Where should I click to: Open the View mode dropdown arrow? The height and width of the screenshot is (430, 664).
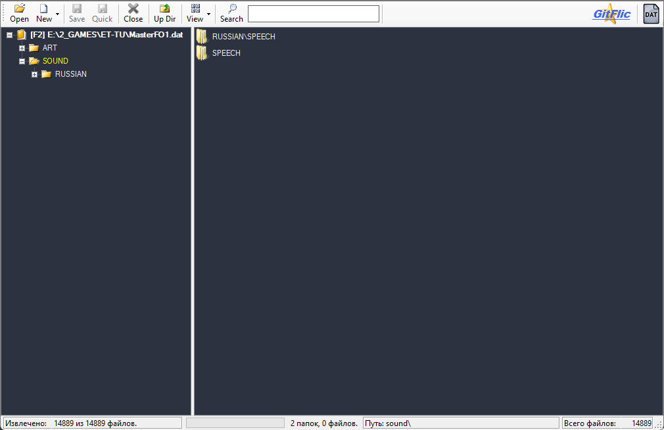[x=208, y=14]
